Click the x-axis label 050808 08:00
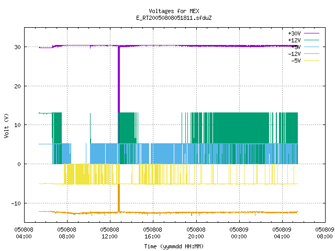Screen dimensions: 335x251 66,233
